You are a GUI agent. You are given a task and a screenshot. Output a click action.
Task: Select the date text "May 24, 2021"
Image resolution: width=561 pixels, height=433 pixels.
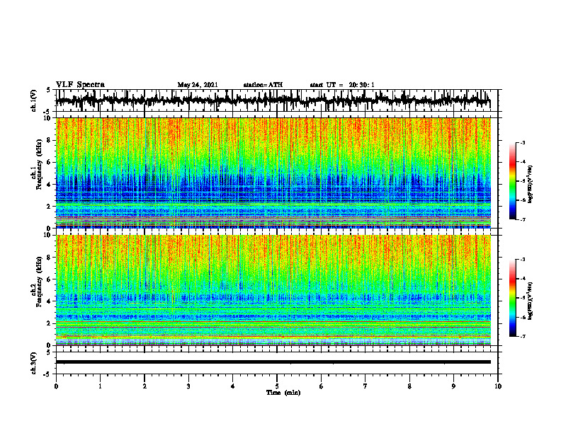pos(198,85)
